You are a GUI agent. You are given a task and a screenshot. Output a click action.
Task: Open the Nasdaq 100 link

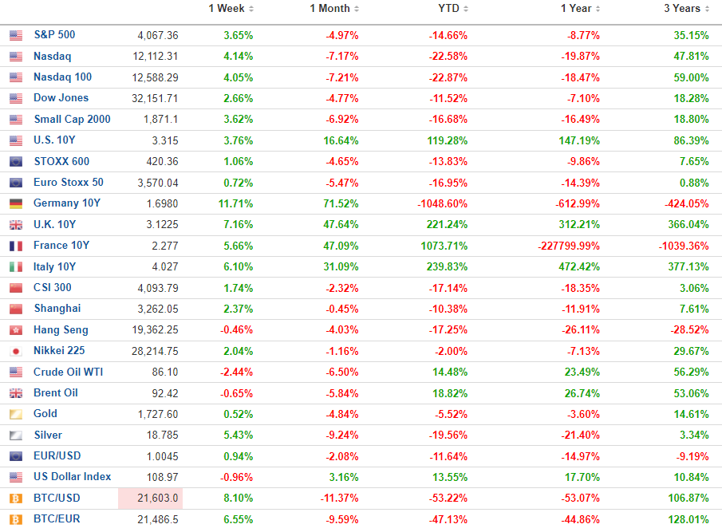[x=62, y=77]
